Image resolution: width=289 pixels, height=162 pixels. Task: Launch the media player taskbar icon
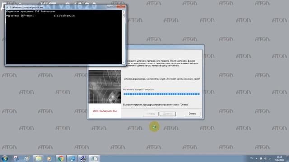point(49,158)
